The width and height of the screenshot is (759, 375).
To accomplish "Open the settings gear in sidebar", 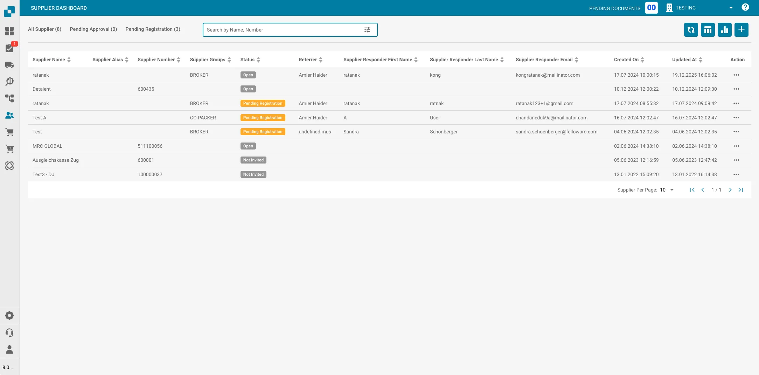I will point(9,315).
